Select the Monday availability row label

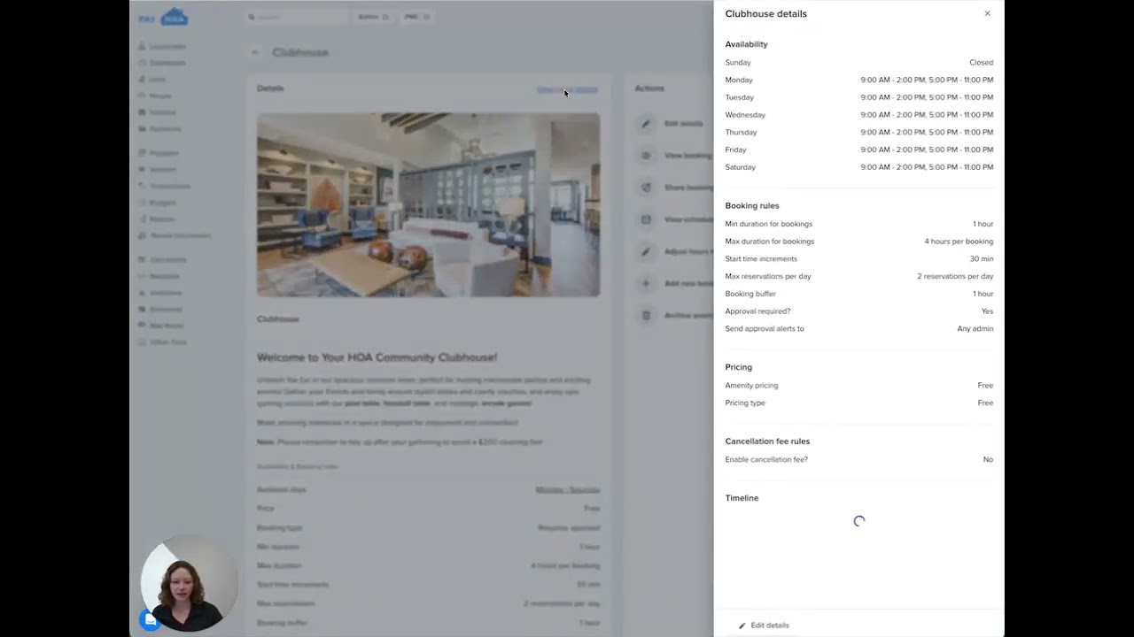coord(739,80)
